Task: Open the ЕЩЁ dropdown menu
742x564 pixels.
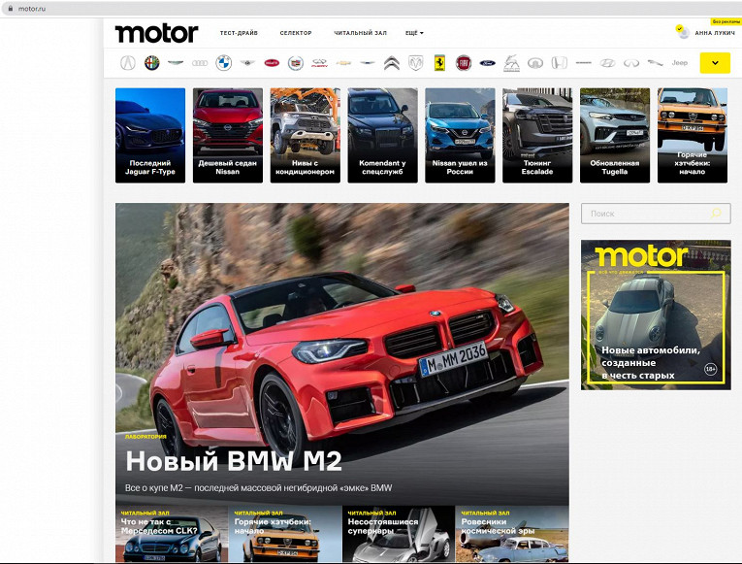Action: [414, 33]
